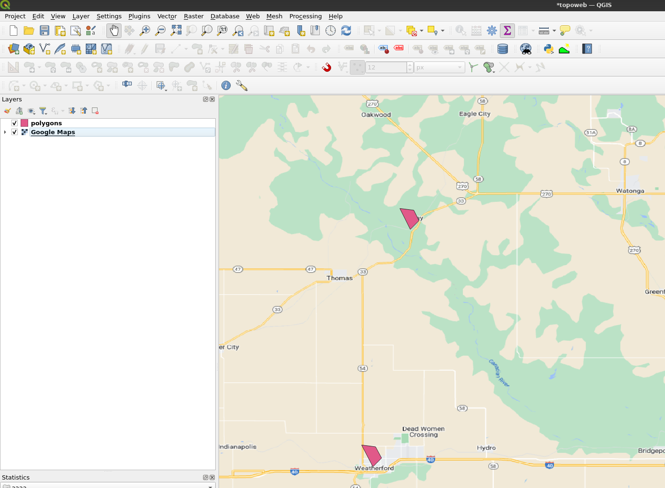Float the Statistics panel
665x488 pixels.
click(x=205, y=477)
